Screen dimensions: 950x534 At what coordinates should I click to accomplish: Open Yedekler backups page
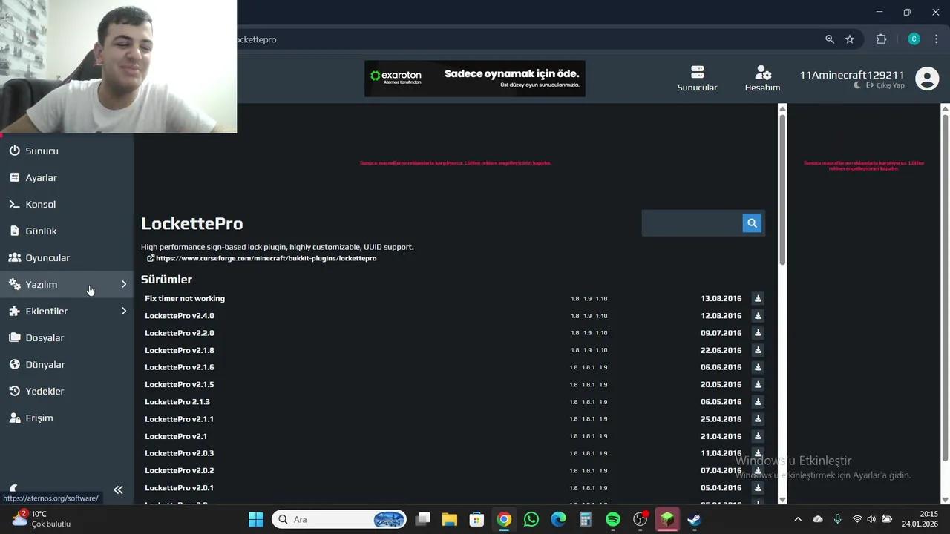click(x=67, y=391)
